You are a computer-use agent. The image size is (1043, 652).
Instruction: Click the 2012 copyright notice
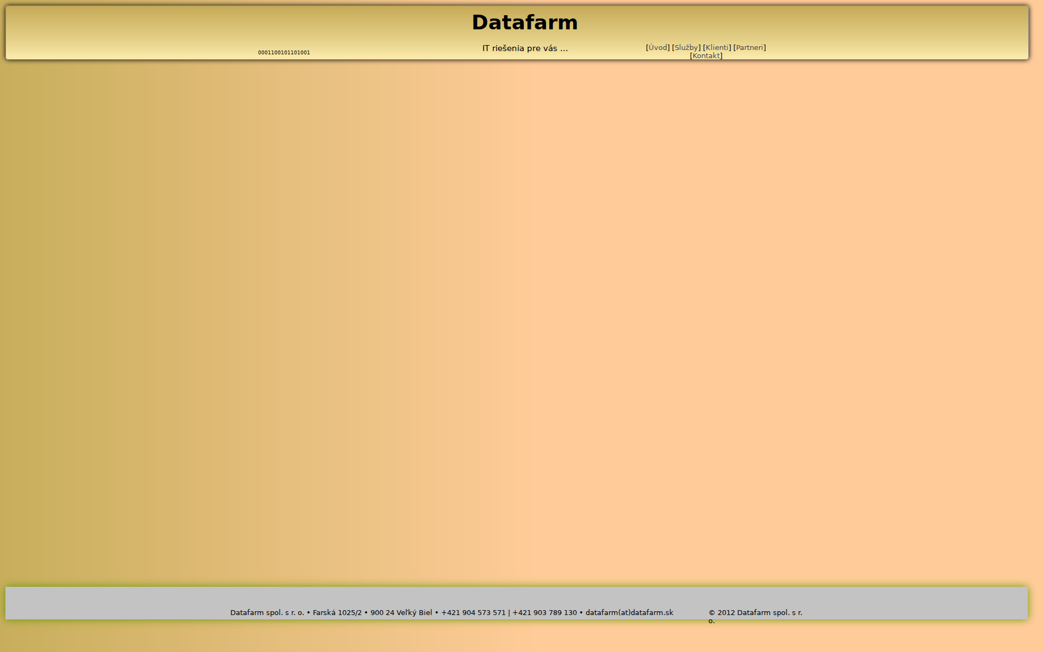pyautogui.click(x=755, y=612)
